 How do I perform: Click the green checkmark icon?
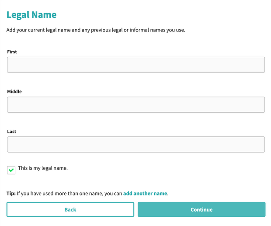pyautogui.click(x=11, y=170)
